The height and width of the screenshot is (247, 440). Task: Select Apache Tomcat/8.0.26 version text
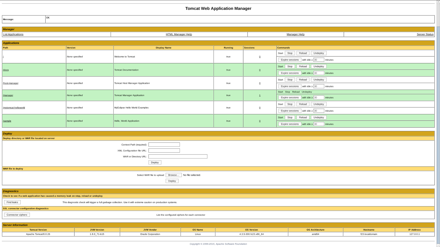pos(38,234)
